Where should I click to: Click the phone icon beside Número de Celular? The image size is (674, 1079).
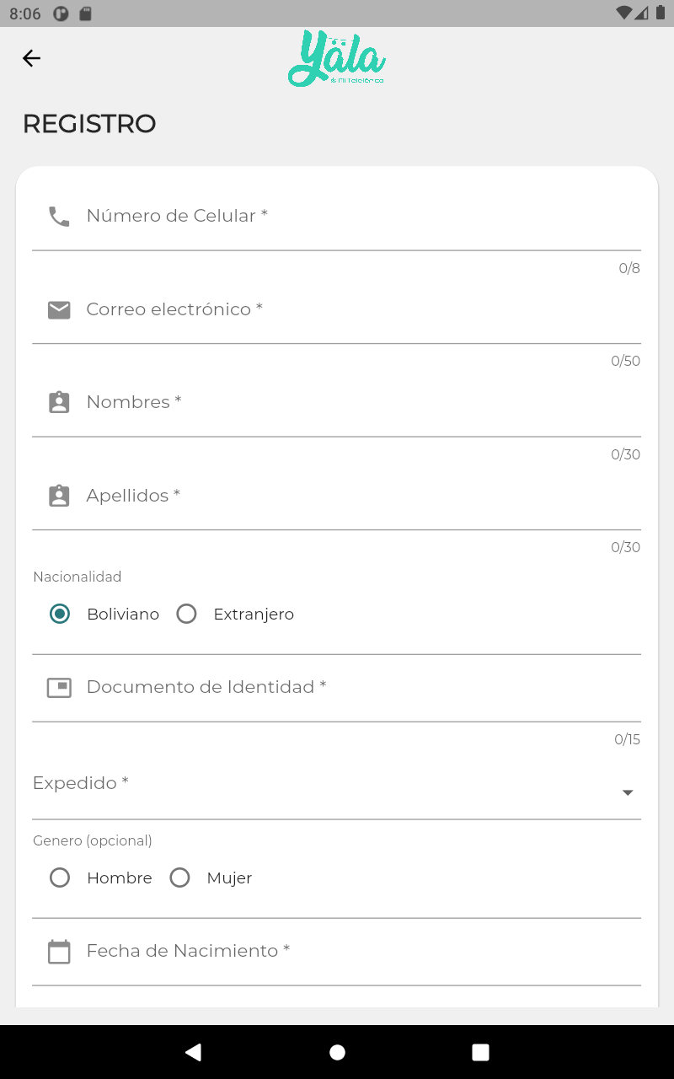pyautogui.click(x=59, y=217)
